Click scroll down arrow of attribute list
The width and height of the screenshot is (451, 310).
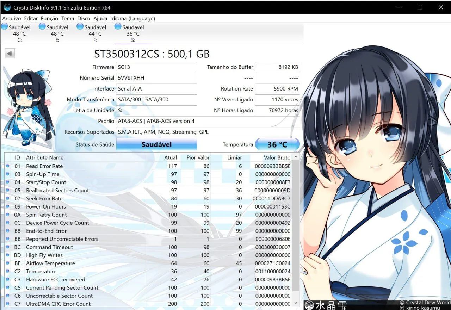click(x=296, y=303)
